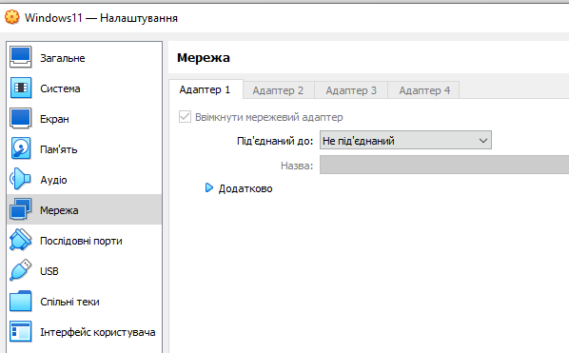Select Спільні теки text in sidebar

(x=69, y=302)
